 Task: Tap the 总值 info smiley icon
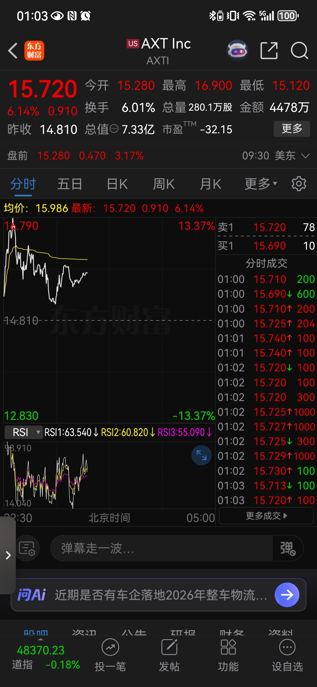[x=114, y=129]
